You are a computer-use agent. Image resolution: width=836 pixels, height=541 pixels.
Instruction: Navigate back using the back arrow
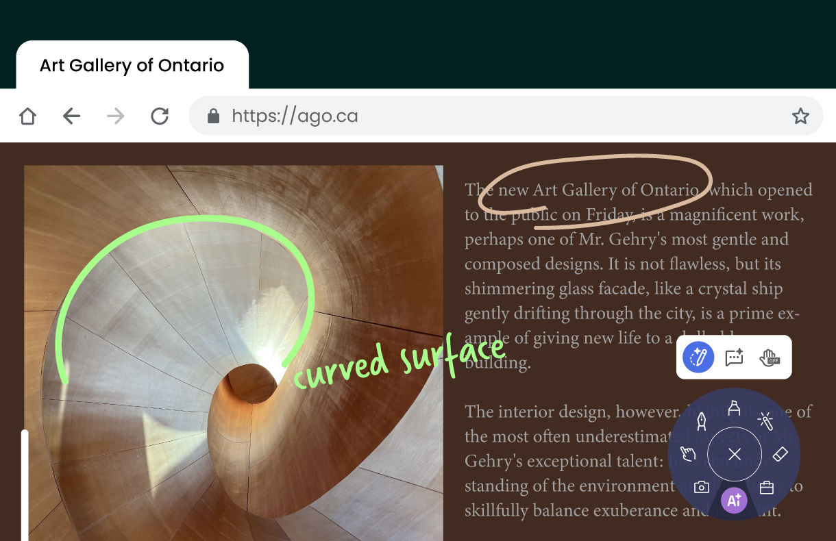pyautogui.click(x=71, y=116)
